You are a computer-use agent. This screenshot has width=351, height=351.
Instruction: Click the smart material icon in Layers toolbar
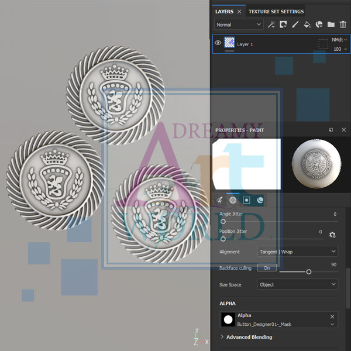click(x=319, y=25)
